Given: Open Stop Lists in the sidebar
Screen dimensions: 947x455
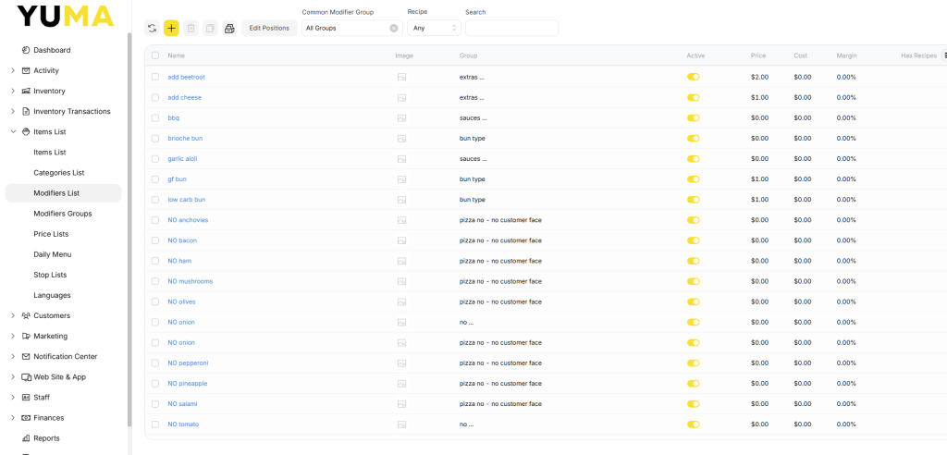Looking at the screenshot, I should pyautogui.click(x=50, y=275).
